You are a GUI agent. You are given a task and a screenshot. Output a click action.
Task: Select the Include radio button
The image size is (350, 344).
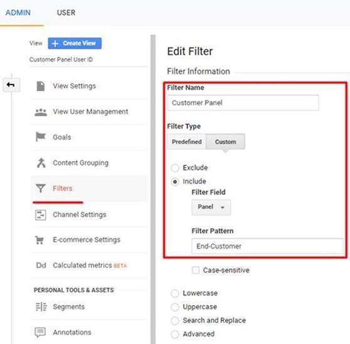pos(175,182)
